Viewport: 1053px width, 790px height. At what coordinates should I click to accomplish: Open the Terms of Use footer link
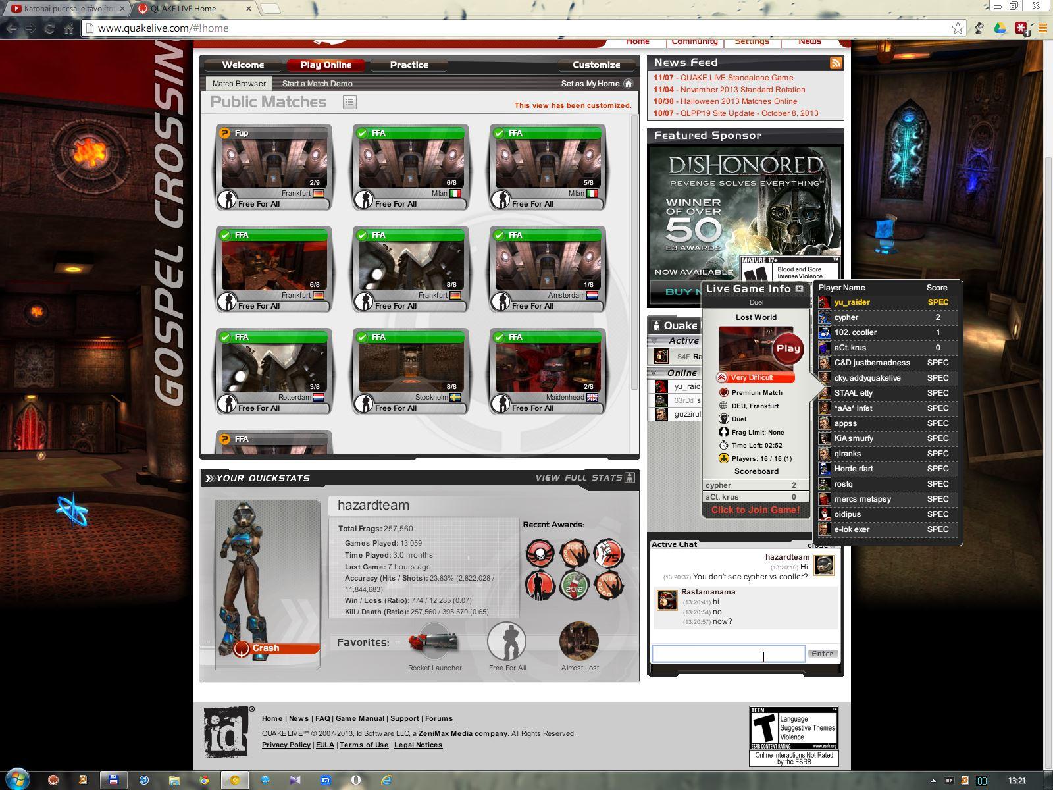364,745
